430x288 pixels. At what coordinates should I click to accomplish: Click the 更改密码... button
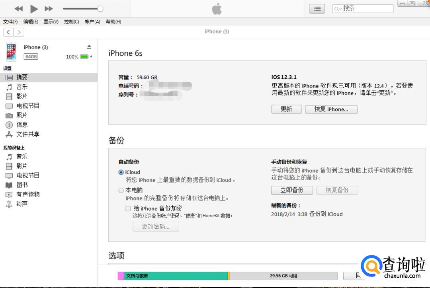(x=156, y=227)
